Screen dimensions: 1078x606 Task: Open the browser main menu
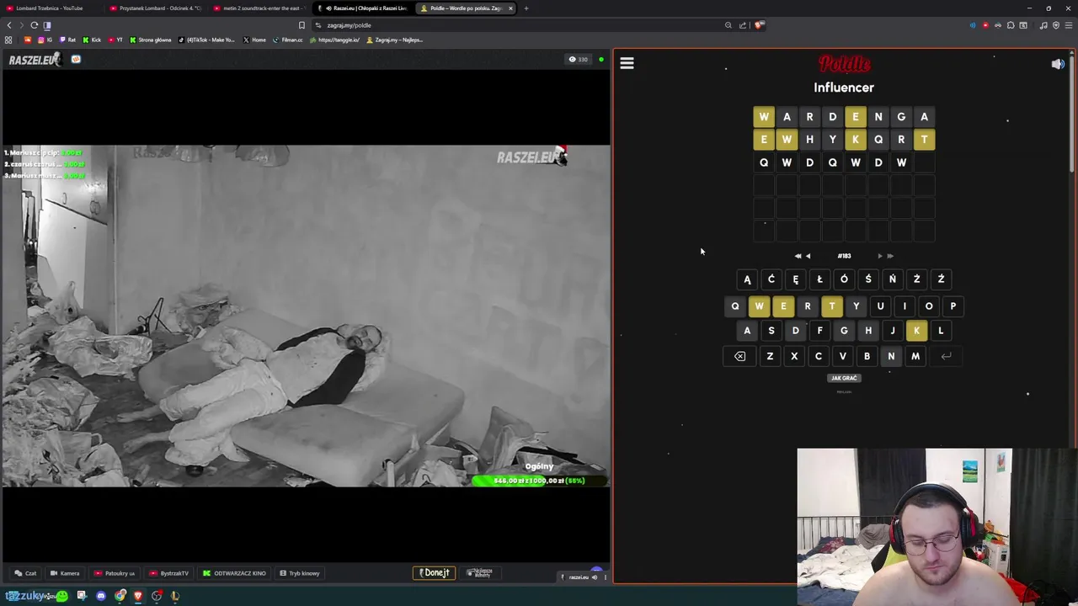[x=1068, y=25]
